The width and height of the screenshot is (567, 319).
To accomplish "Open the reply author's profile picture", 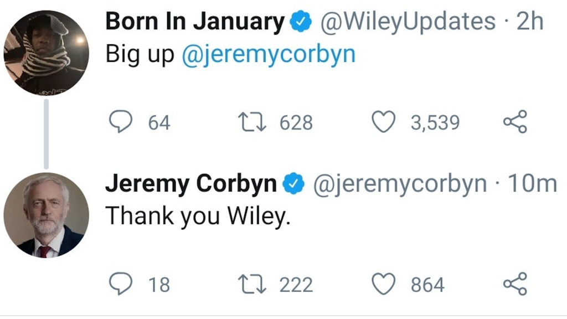I will pyautogui.click(x=46, y=215).
